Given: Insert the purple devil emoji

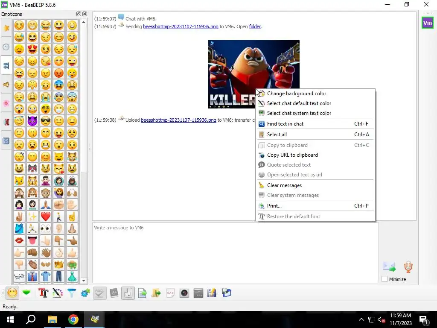Looking at the screenshot, I should pos(32,121).
